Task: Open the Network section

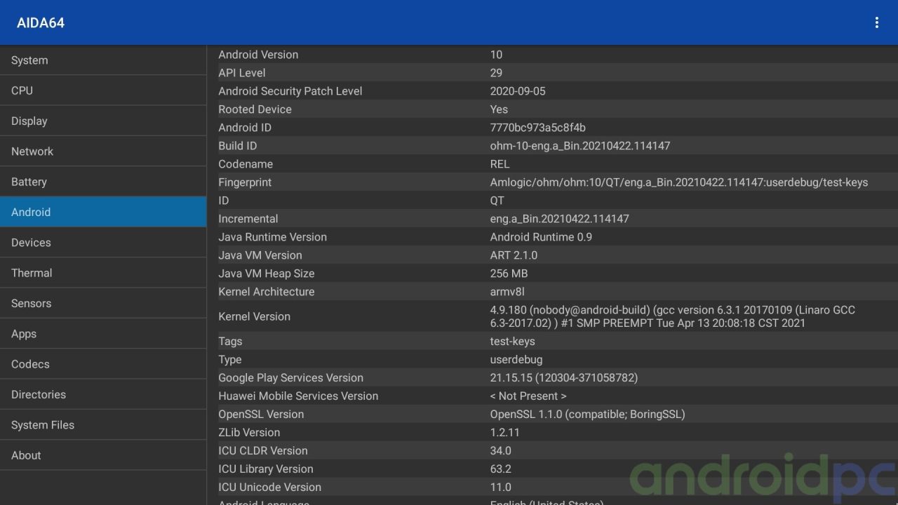Action: coord(103,151)
